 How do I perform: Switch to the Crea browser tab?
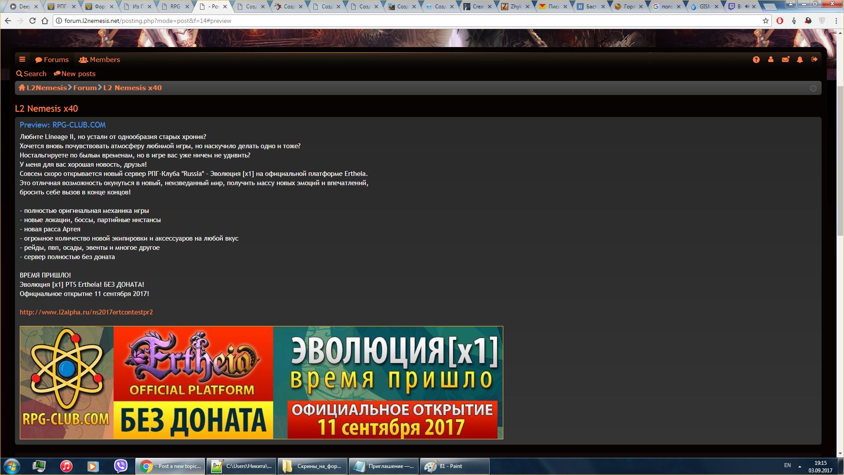coord(478,7)
